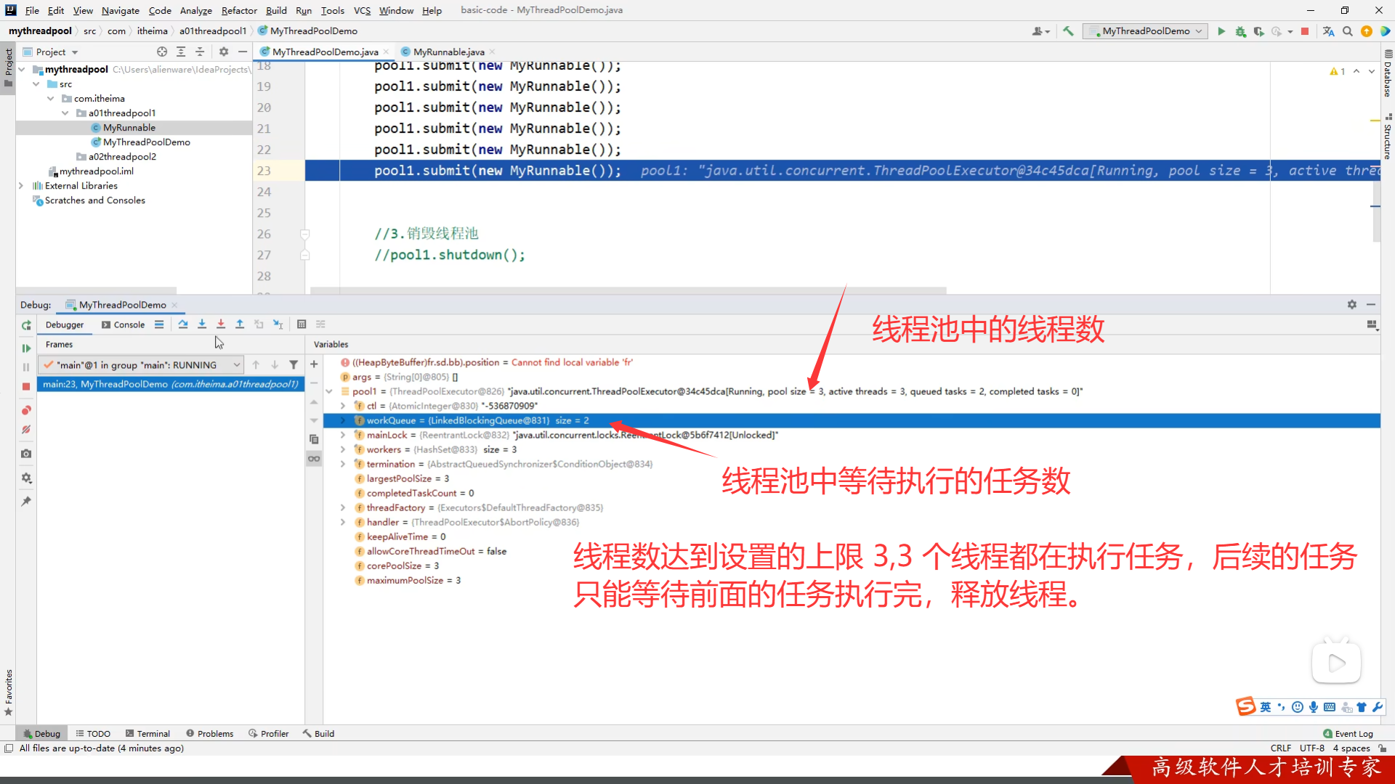Open the thread selector dropdown
Viewport: 1395px width, 784px height.
point(237,364)
